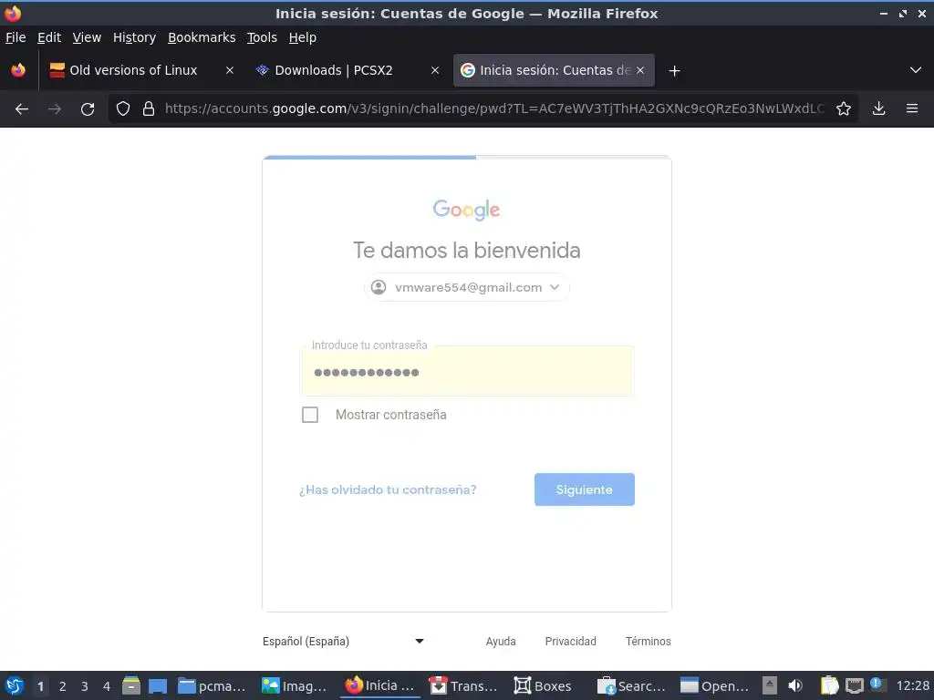Click the show desktop taskbar icon
Image resolution: width=934 pixels, height=700 pixels.
click(158, 685)
